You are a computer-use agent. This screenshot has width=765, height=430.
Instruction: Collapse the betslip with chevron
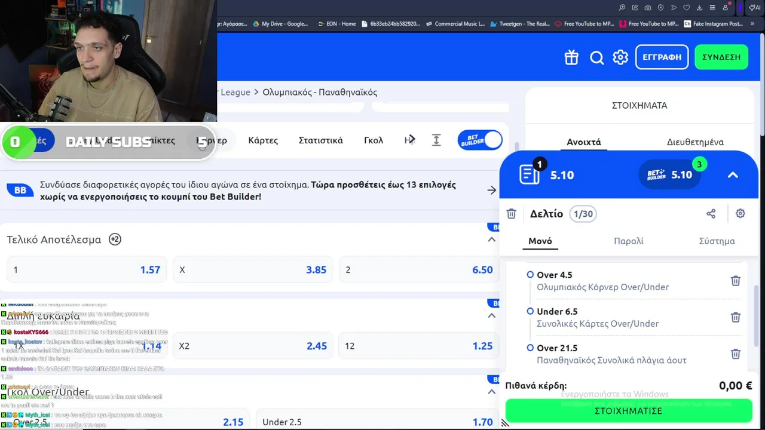(733, 175)
